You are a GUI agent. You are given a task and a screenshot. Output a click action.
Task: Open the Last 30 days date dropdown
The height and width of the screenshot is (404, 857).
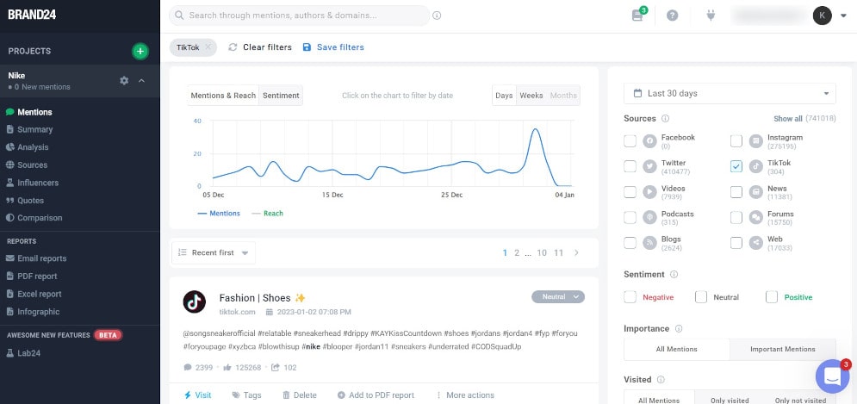click(x=730, y=93)
